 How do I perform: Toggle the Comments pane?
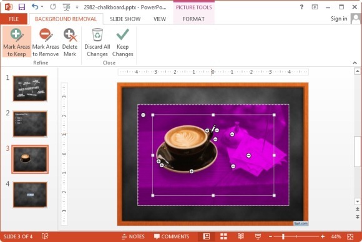(172, 236)
